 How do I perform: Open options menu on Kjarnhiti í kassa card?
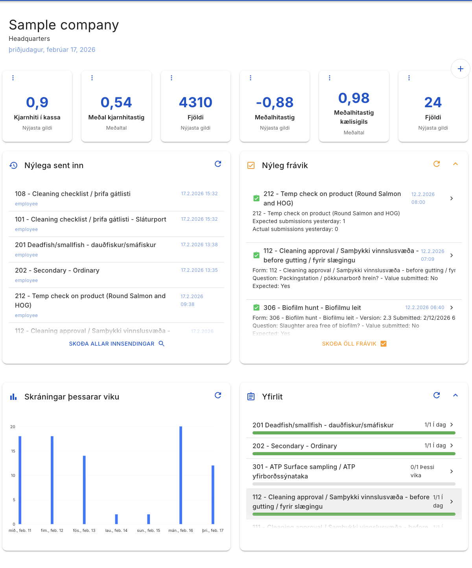coord(13,78)
